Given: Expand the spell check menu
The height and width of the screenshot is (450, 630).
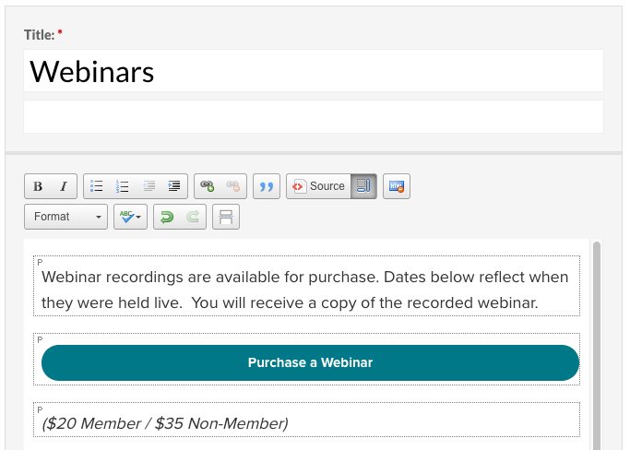Looking at the screenshot, I should click(130, 217).
